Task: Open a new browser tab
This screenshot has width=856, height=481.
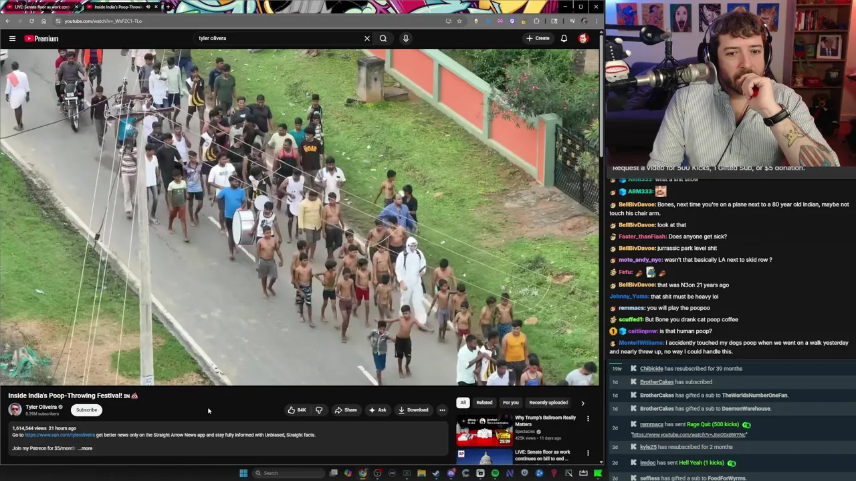Action: click(168, 7)
